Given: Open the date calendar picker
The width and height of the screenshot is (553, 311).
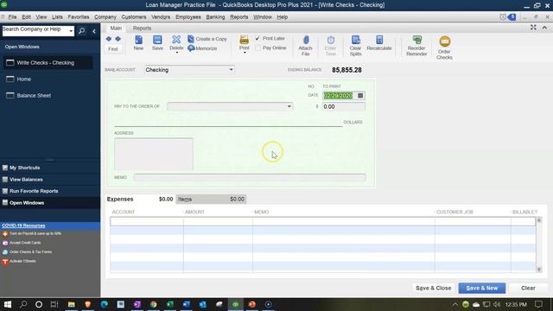Looking at the screenshot, I should point(360,96).
